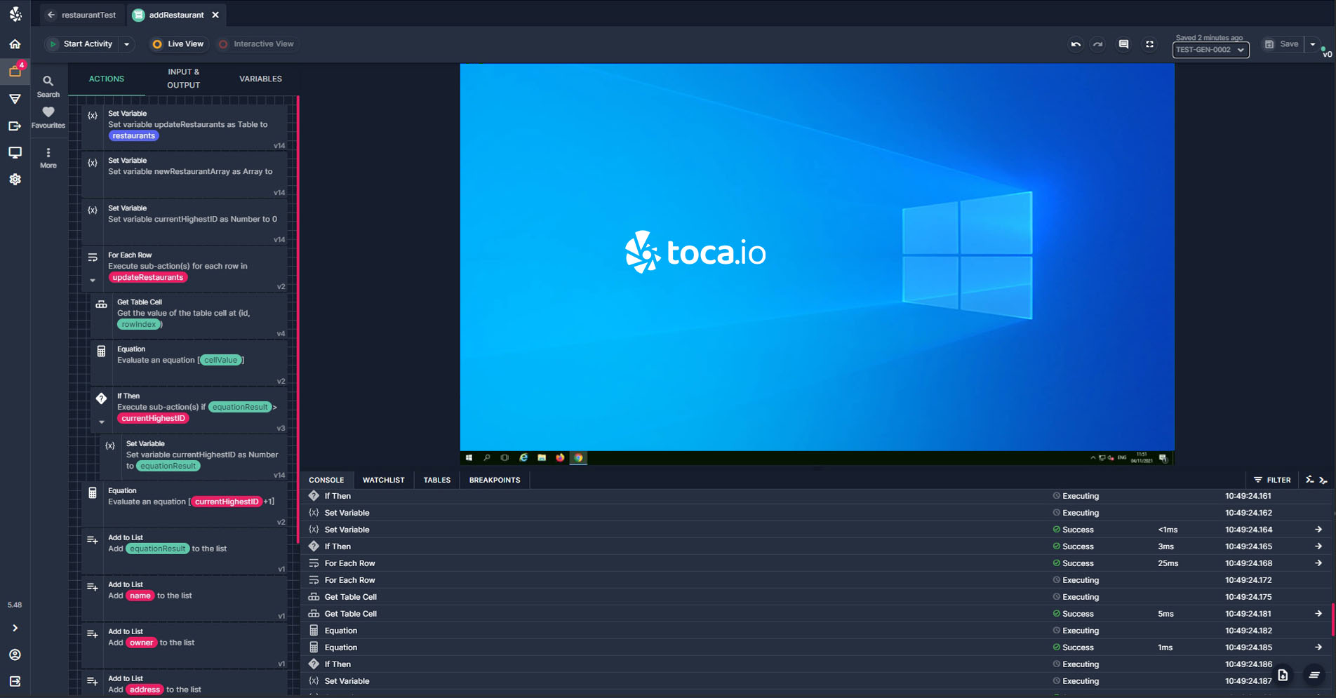Open details arrow for Get Table Cell success
Screen dimensions: 1336x698
1318,614
